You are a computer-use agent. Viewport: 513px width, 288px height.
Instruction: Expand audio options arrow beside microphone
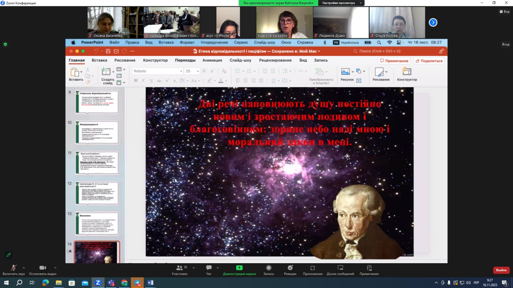(24, 268)
